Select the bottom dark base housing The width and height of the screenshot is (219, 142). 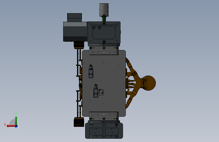coord(104,131)
